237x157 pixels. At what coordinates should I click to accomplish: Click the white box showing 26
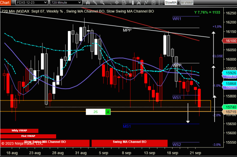(x=96, y=112)
